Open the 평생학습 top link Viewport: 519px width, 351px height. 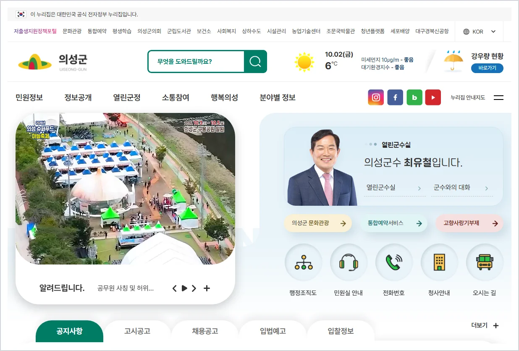click(x=122, y=31)
